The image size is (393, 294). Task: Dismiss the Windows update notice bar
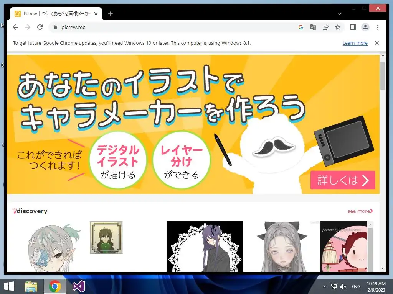(377, 43)
